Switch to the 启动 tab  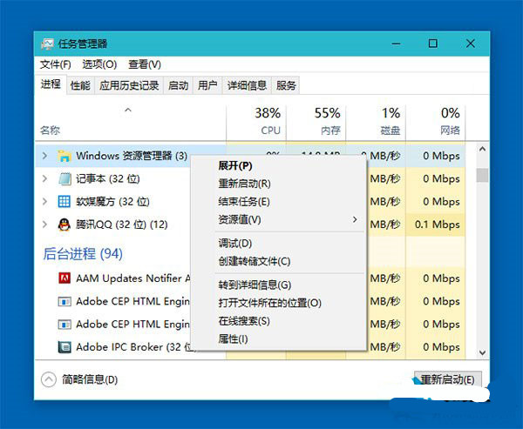coord(178,85)
